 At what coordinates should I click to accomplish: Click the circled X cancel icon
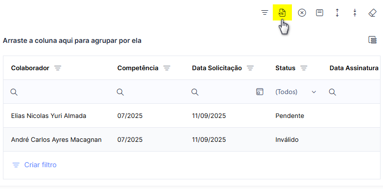click(x=302, y=13)
